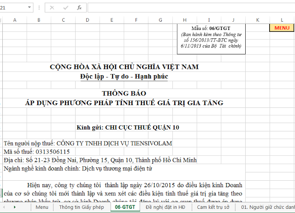Image resolution: width=295 pixels, height=213 pixels.
Task: Open the Cam kết trụ sở sheet tab
Action: click(x=213, y=207)
